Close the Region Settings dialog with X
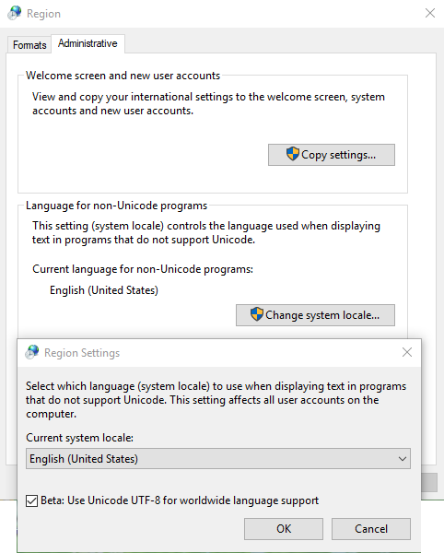The height and width of the screenshot is (553, 444). tap(407, 352)
